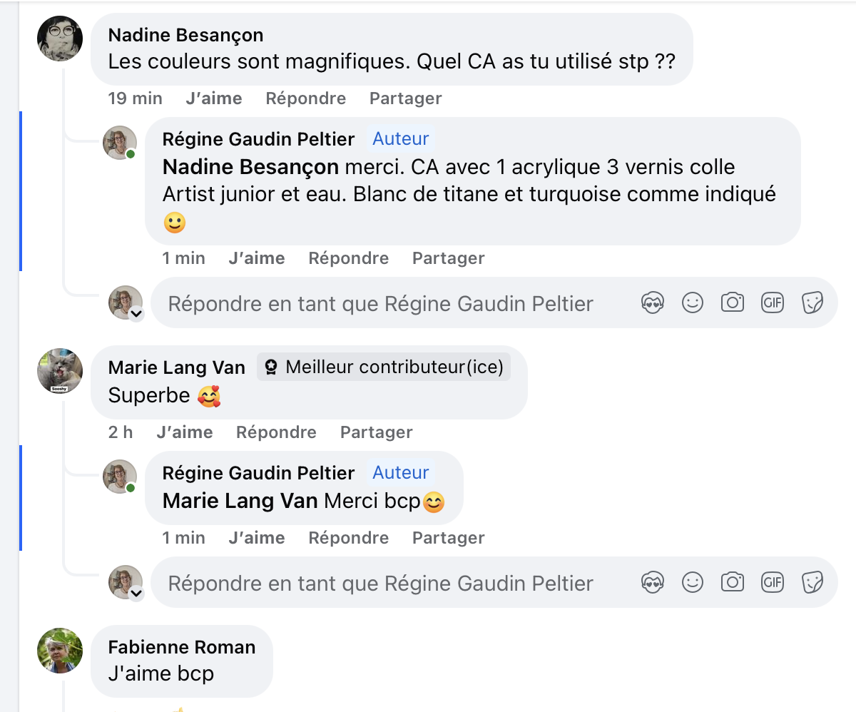Open GIF picker in second reply box
Viewport: 856px width, 712px height.
pyautogui.click(x=773, y=583)
